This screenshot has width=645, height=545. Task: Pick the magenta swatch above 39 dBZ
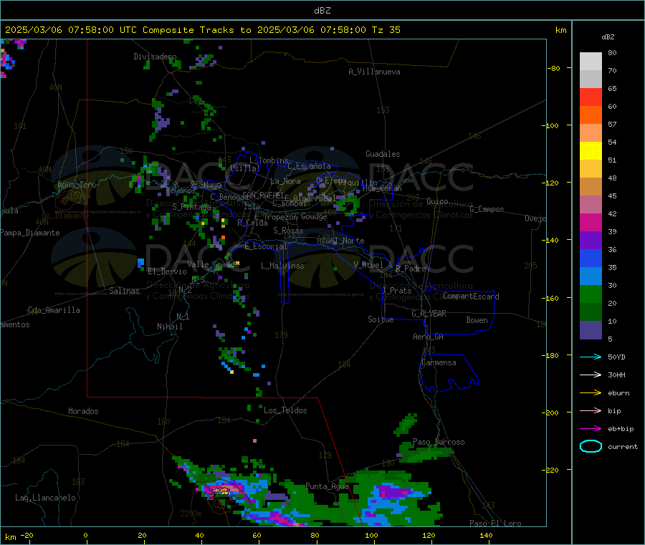tap(591, 222)
